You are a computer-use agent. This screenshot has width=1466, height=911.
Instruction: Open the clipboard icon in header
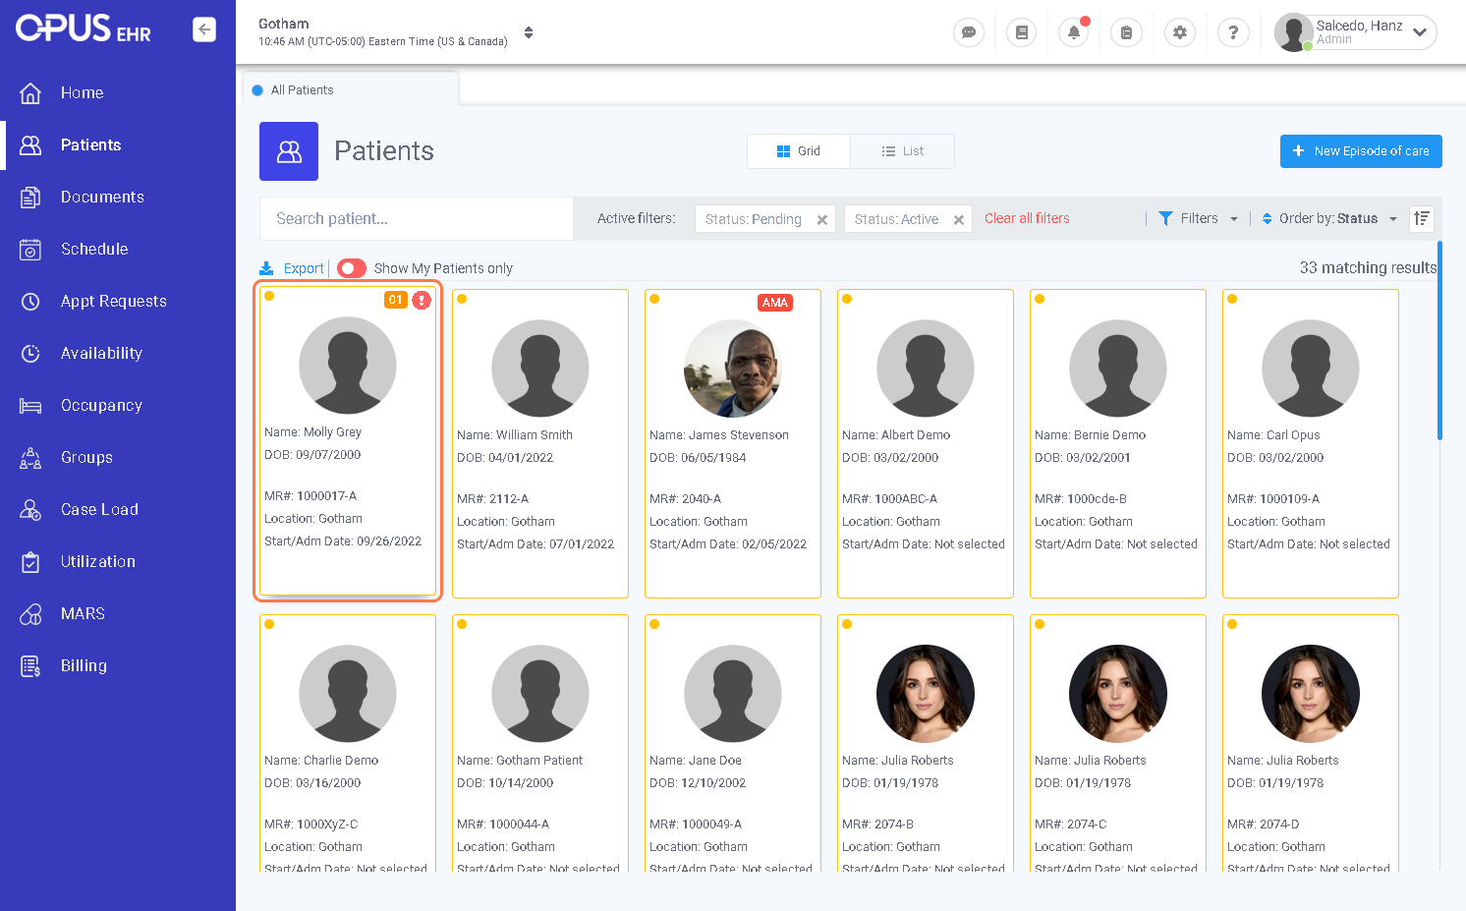pos(1126,32)
